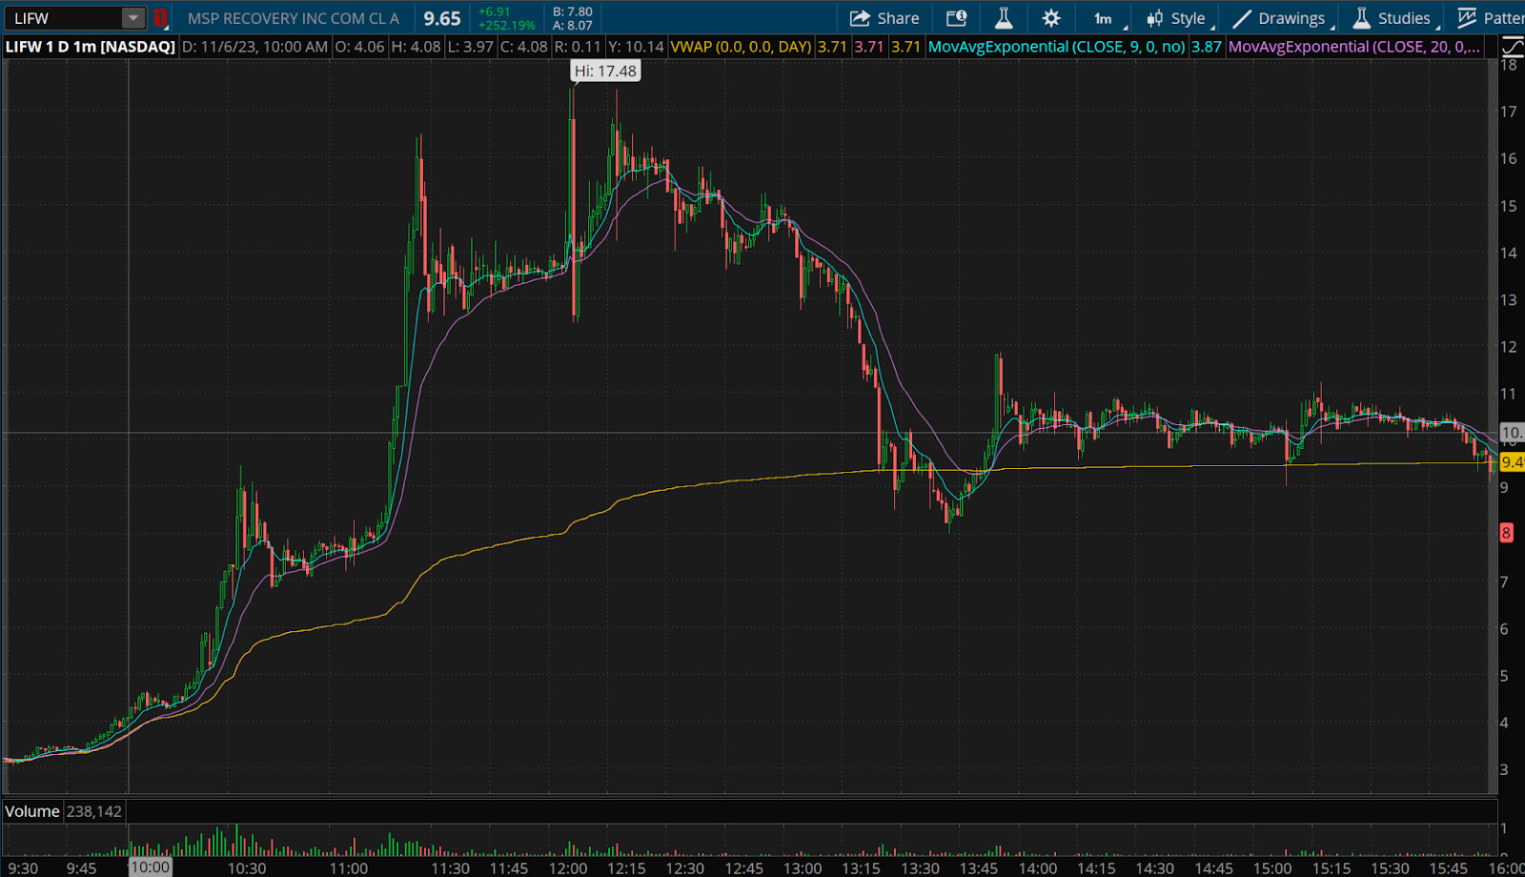Click the red linking number box

(x=160, y=18)
